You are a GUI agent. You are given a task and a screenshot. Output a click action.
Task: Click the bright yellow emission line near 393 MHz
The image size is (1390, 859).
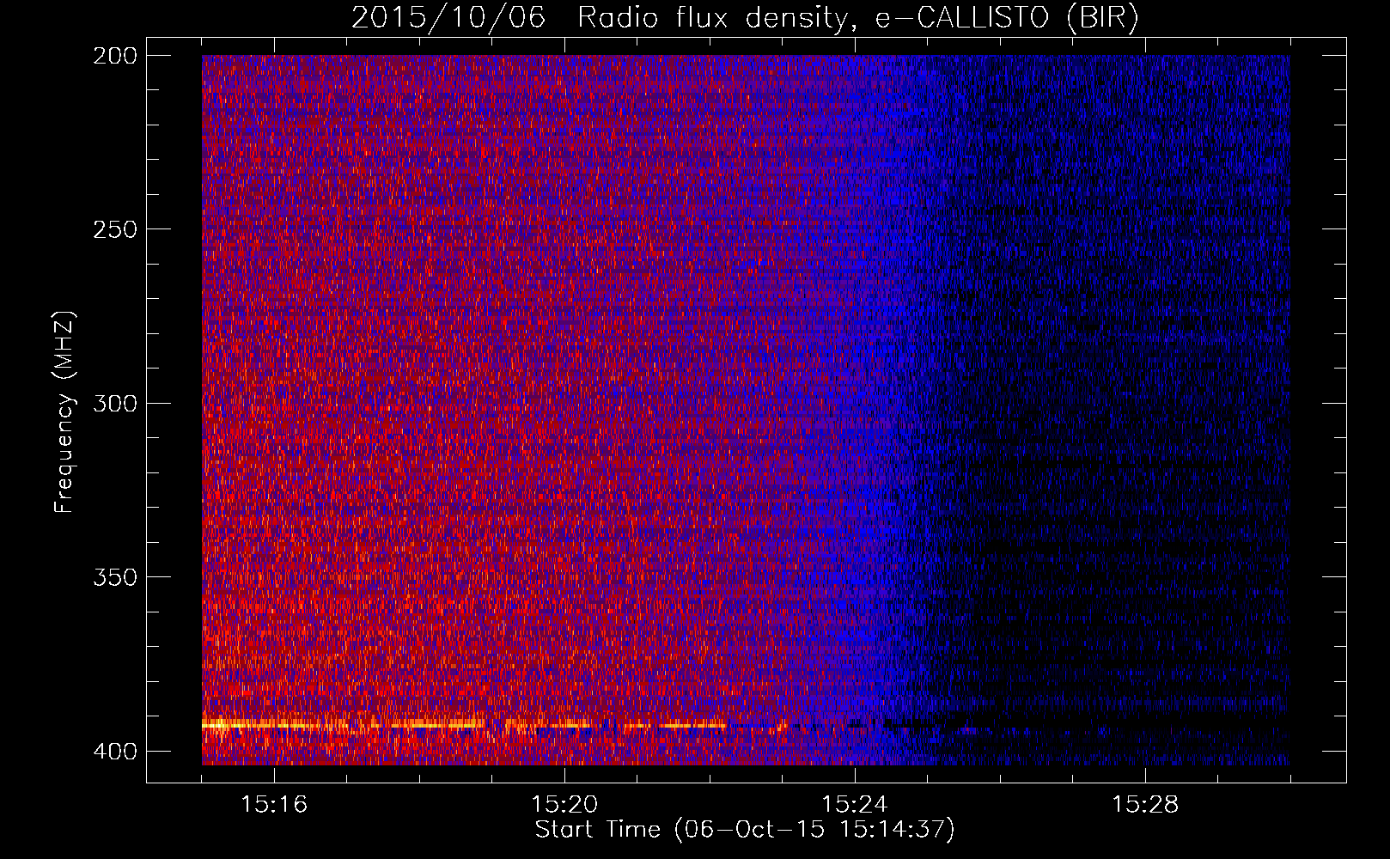(464, 725)
